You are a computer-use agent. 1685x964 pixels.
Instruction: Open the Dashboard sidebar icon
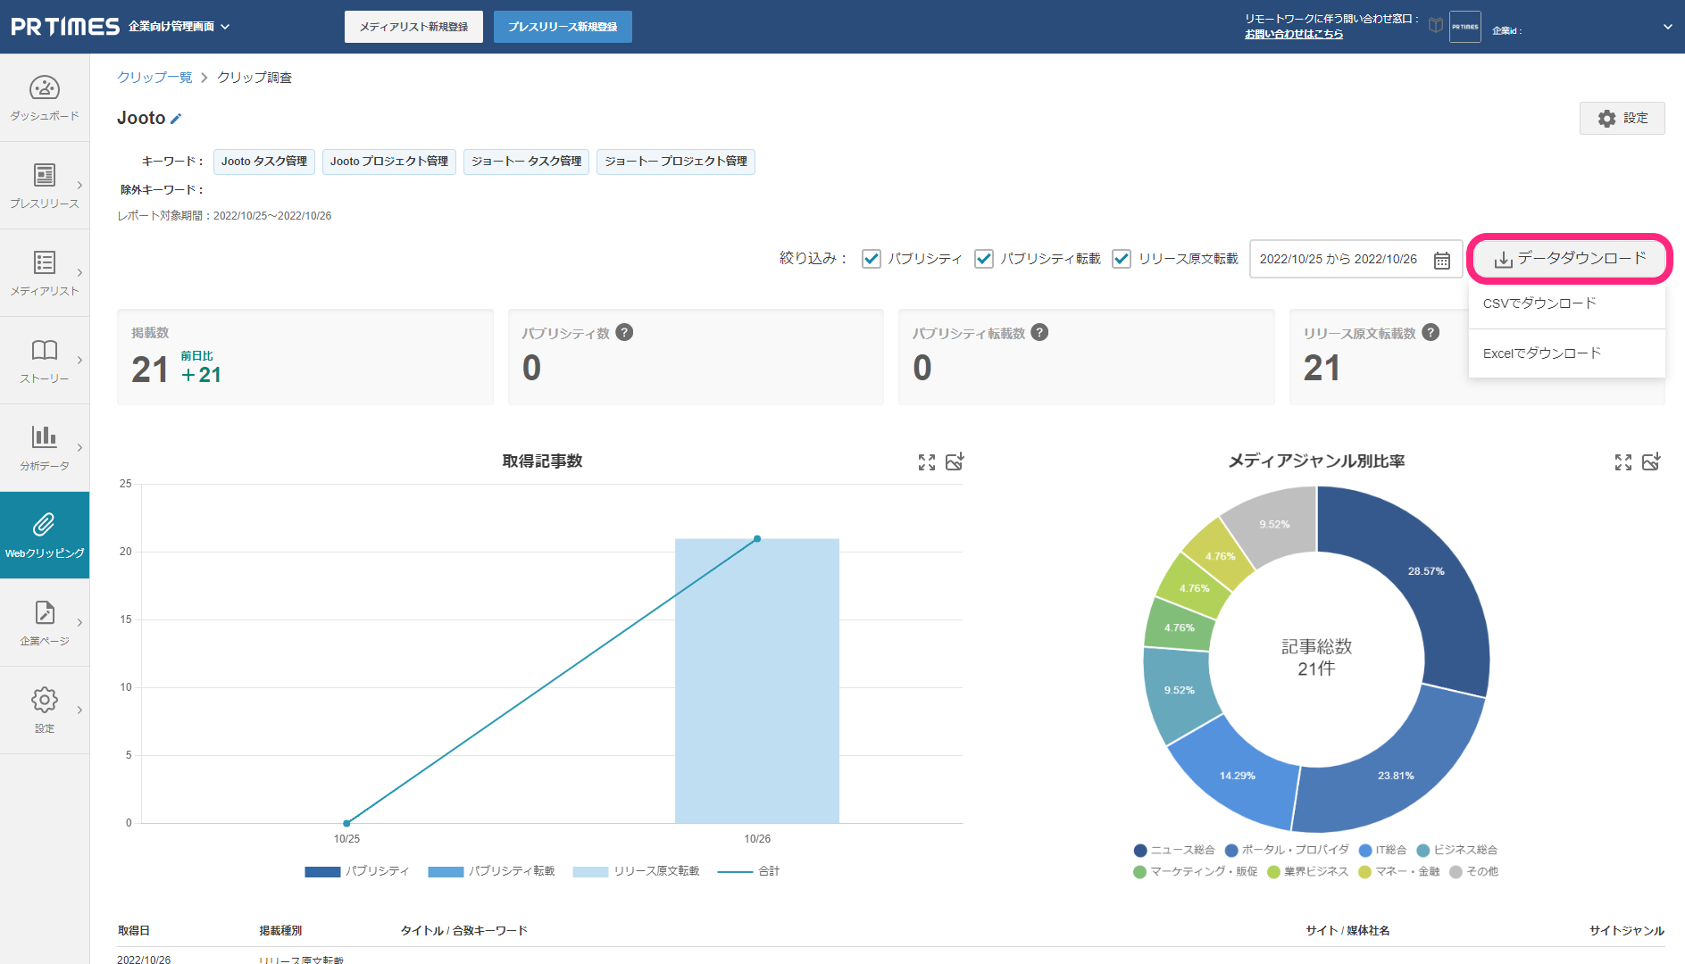(45, 97)
